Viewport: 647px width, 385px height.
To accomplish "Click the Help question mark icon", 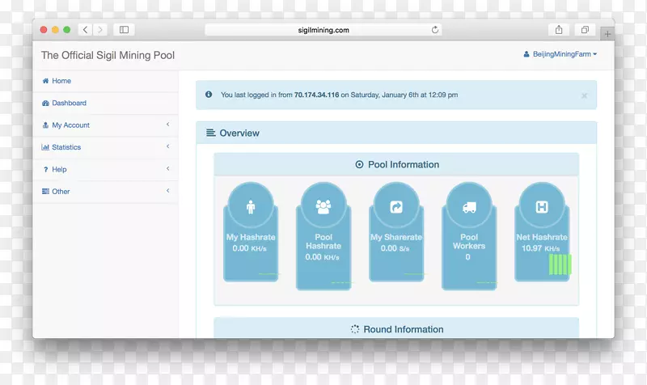I will point(45,170).
